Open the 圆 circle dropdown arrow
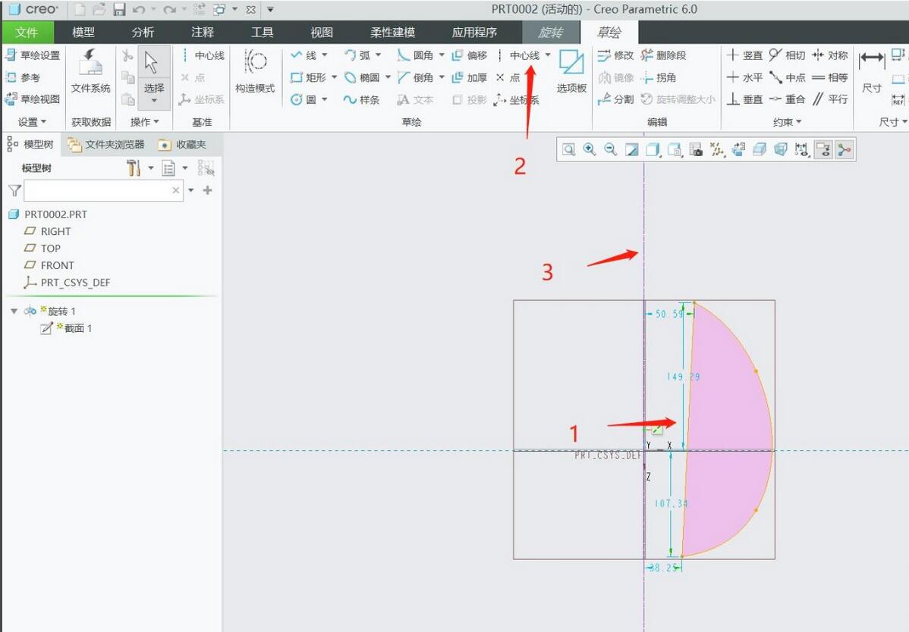Image resolution: width=909 pixels, height=632 pixels. [x=325, y=99]
